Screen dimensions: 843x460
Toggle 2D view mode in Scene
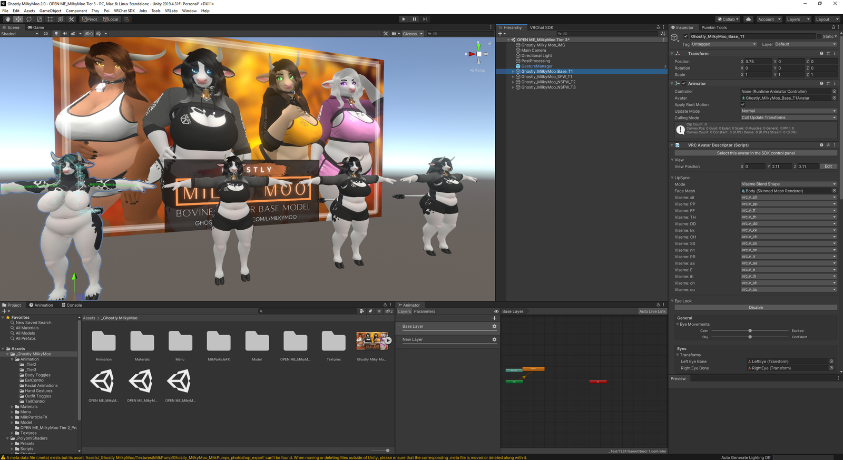pyautogui.click(x=46, y=34)
